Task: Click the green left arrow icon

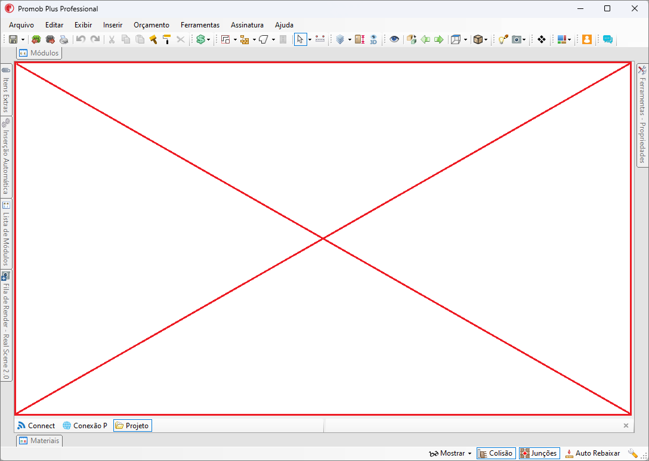Action: [x=425, y=39]
